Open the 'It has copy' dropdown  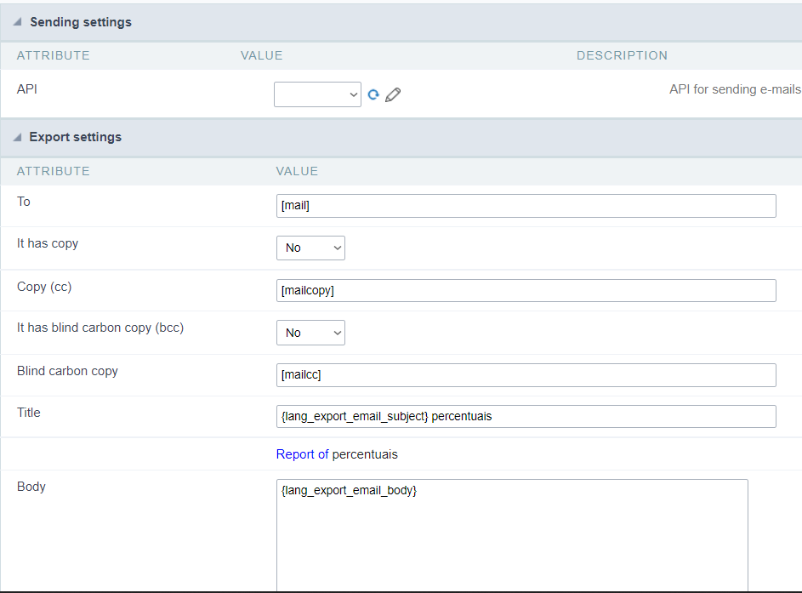310,248
